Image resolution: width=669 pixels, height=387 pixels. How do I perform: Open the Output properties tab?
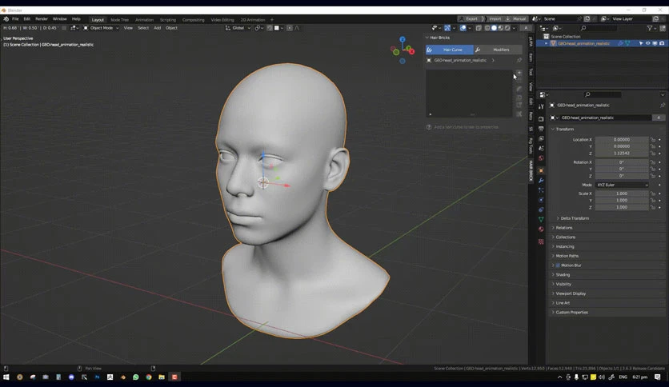[x=541, y=129]
